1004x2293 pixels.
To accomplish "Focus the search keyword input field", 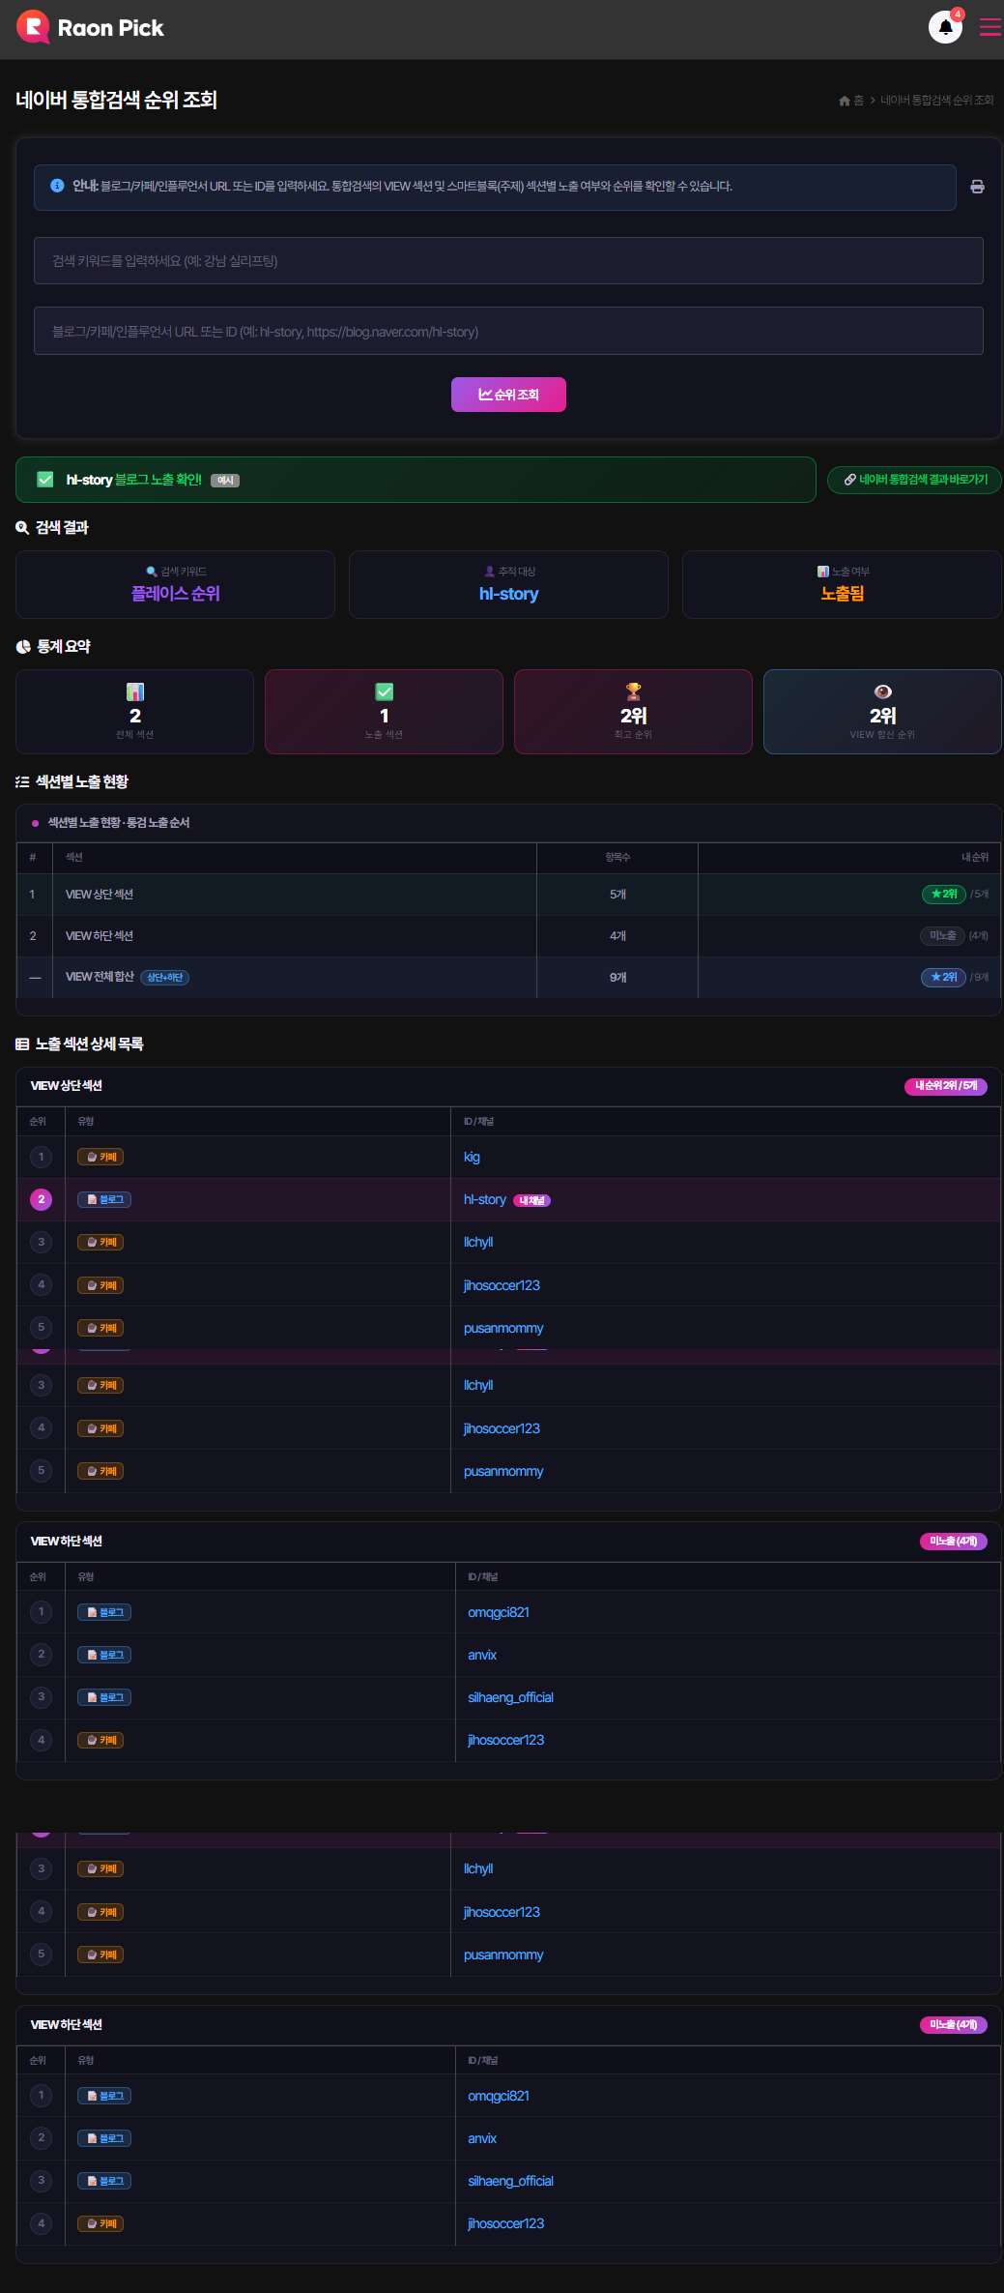I will click(x=508, y=261).
